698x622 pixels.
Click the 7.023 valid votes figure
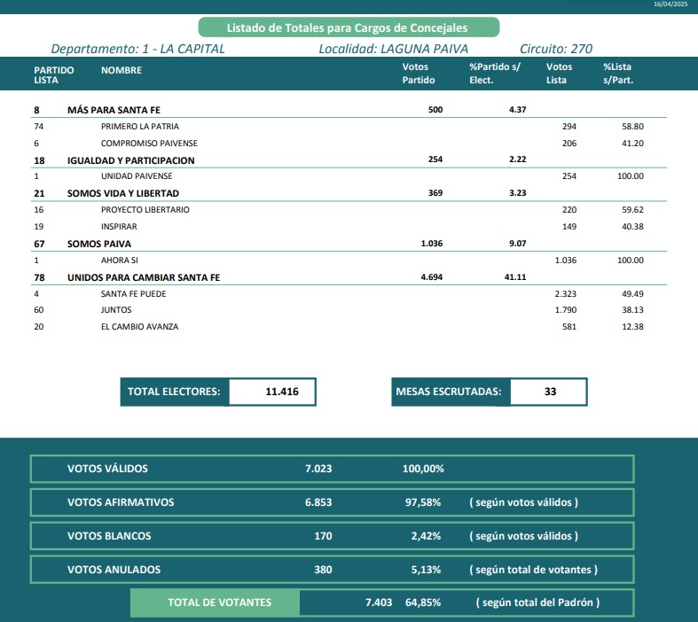click(x=318, y=469)
